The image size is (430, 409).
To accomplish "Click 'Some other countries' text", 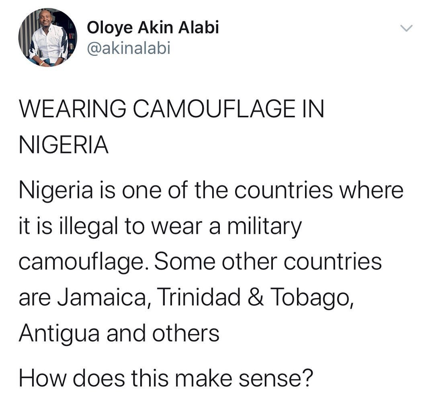I will pos(268,261).
